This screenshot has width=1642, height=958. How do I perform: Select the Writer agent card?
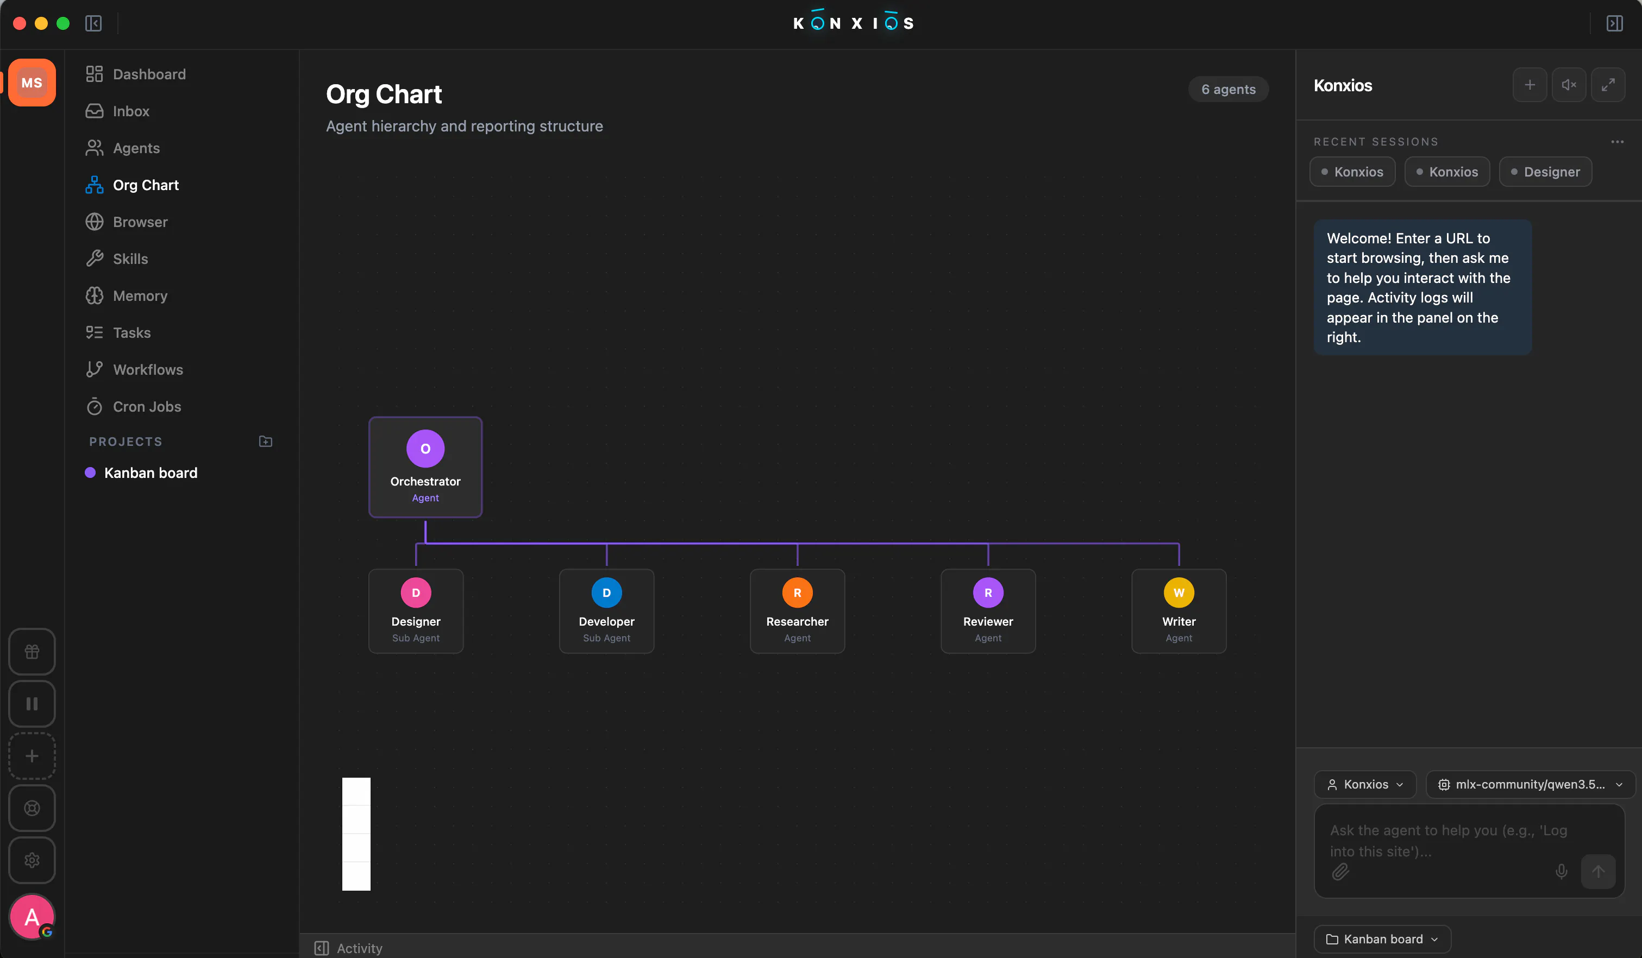(x=1179, y=611)
